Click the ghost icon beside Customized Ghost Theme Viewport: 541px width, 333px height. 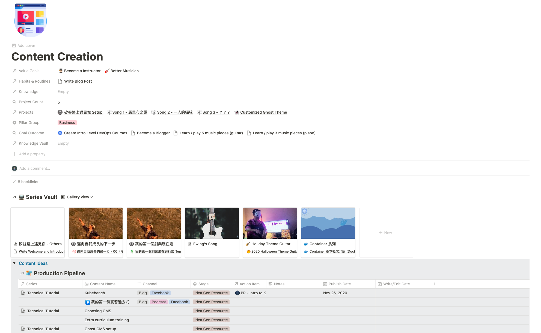tap(237, 112)
